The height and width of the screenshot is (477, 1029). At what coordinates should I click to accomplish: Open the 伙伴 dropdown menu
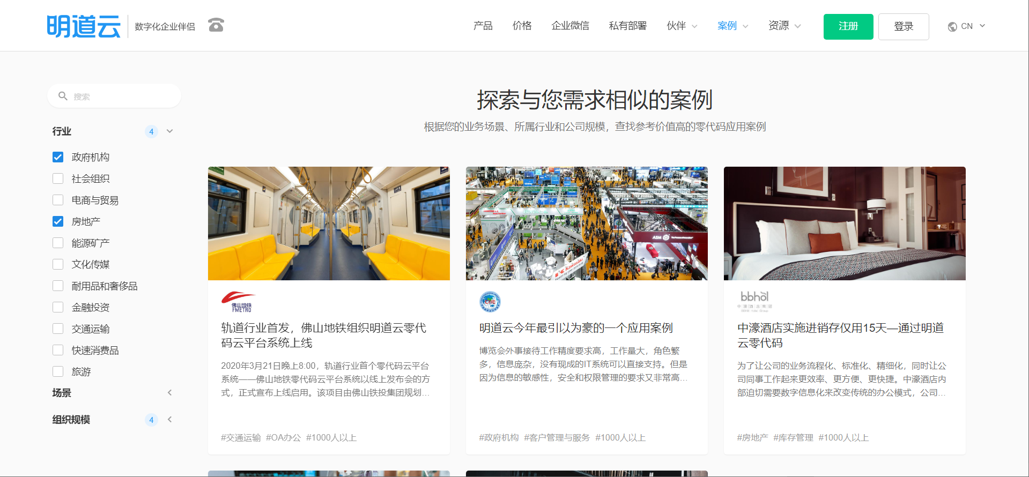pyautogui.click(x=682, y=26)
